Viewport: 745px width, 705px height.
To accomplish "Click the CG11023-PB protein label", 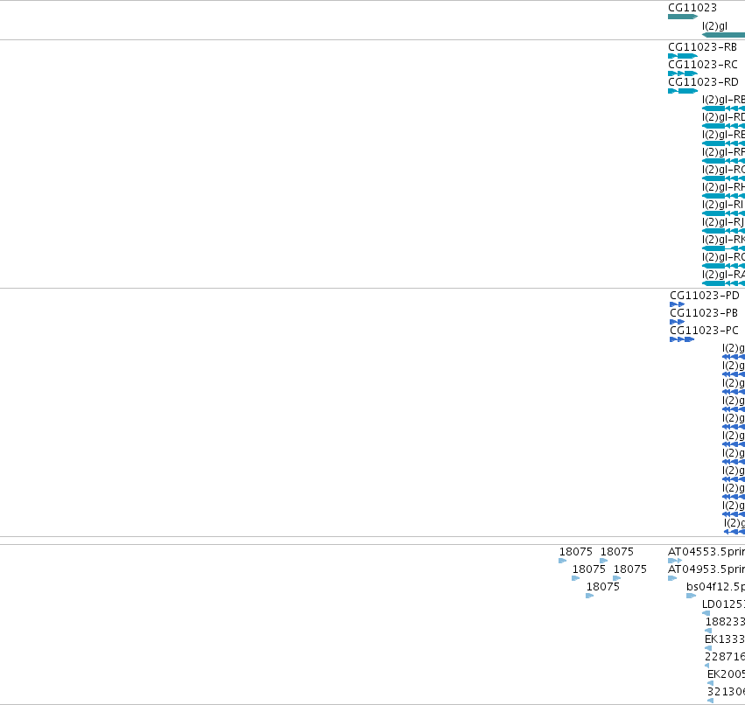I will [x=704, y=313].
